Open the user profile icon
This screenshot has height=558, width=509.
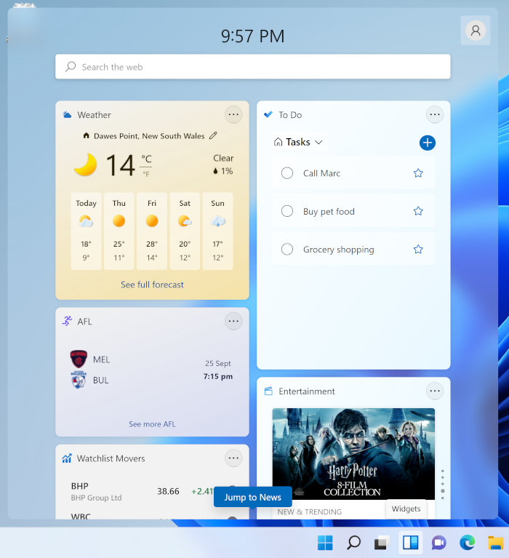[476, 31]
